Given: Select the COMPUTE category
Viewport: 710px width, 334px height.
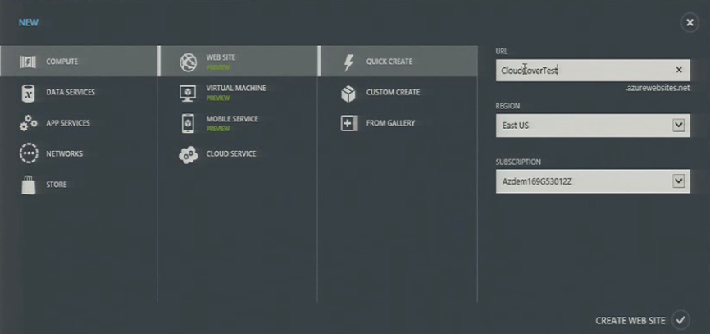Looking at the screenshot, I should click(x=79, y=62).
